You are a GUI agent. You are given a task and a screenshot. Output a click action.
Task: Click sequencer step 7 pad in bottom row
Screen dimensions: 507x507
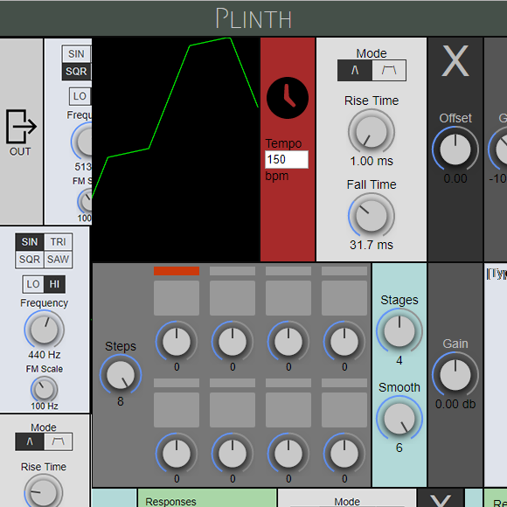pyautogui.click(x=288, y=410)
